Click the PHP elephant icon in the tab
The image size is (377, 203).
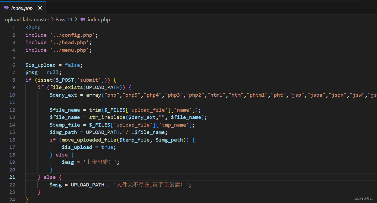point(6,8)
